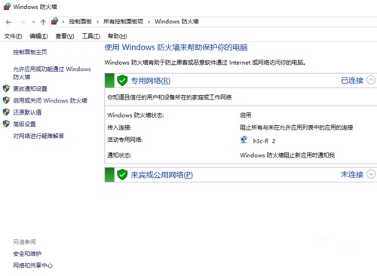
Task: Open the 帮助(H) menu
Action: point(117,36)
